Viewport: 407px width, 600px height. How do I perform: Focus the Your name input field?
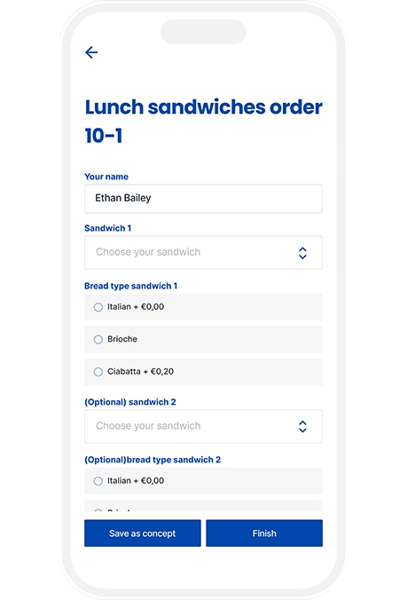pyautogui.click(x=203, y=199)
